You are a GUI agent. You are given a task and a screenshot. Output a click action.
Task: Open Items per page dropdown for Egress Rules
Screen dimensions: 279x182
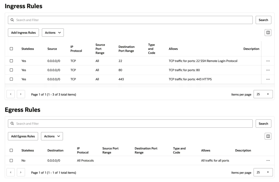[x=263, y=172]
